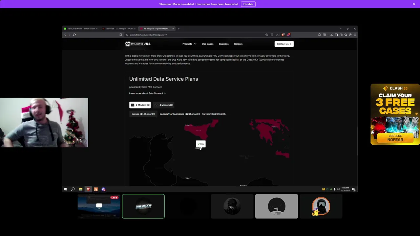Select the pixel helmet duck avatar tile
The height and width of the screenshot is (236, 420).
pyautogui.click(x=321, y=206)
